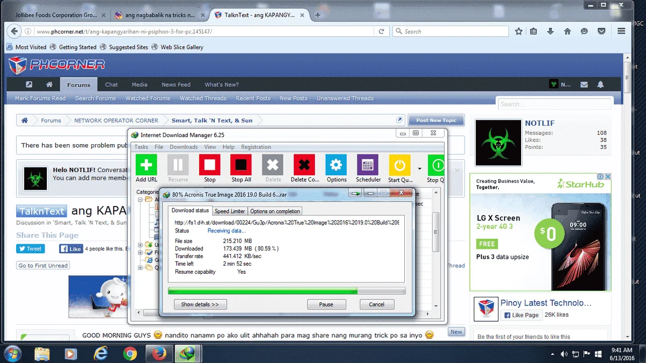Open IDM Options gear icon
Viewport: 646px width, 363px height.
(336, 165)
